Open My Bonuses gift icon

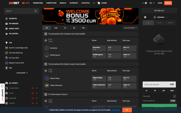click(x=6, y=24)
